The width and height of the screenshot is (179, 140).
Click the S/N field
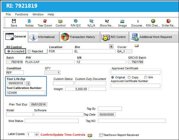101,62
